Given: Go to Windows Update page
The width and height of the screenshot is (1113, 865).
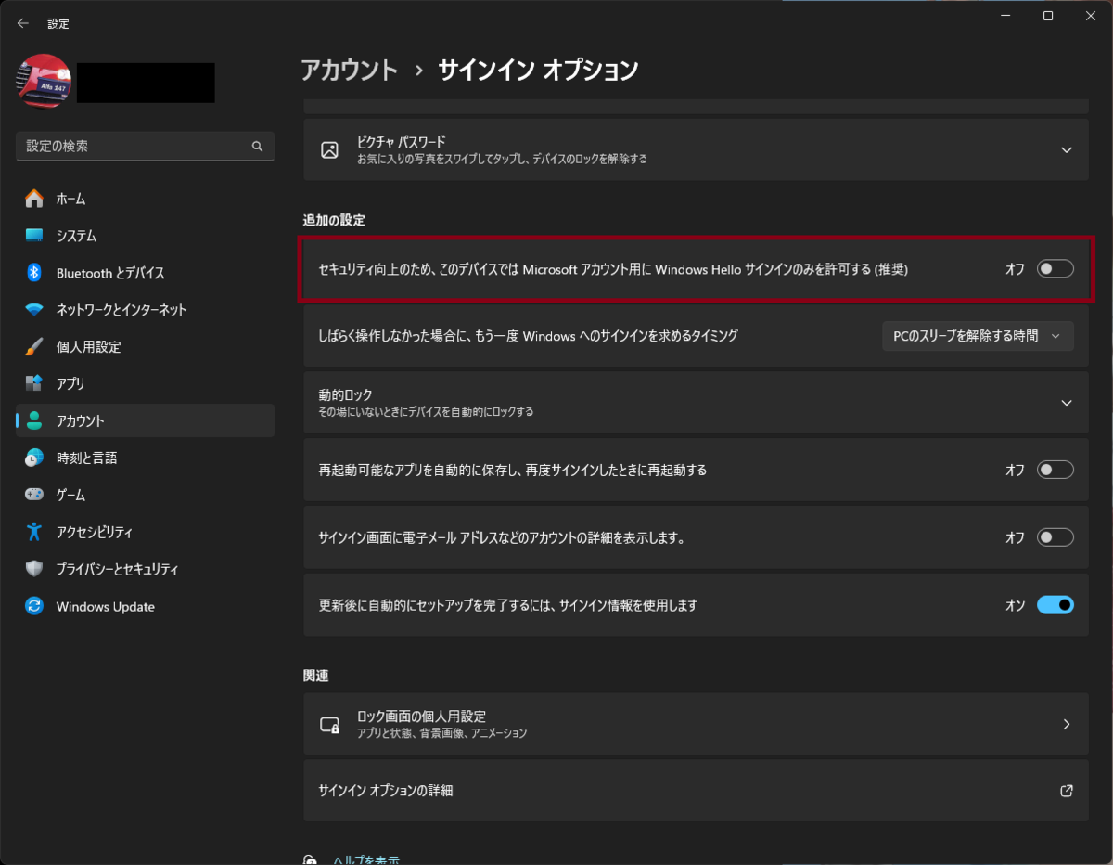Looking at the screenshot, I should pos(146,606).
